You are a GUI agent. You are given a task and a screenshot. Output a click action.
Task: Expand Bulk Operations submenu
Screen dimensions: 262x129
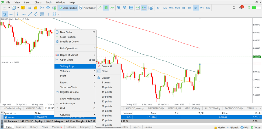[x=75, y=48]
